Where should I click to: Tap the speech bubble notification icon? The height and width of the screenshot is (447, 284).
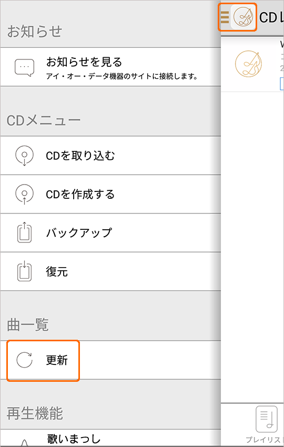[x=24, y=67]
